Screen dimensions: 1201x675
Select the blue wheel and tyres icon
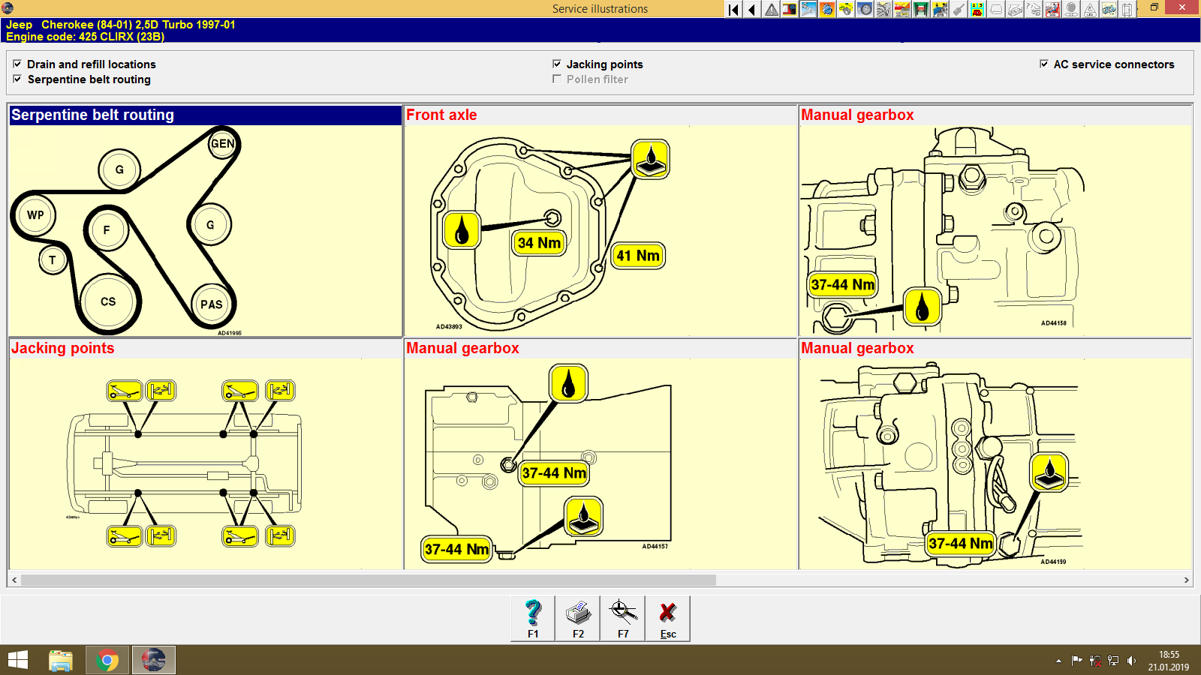(x=864, y=9)
